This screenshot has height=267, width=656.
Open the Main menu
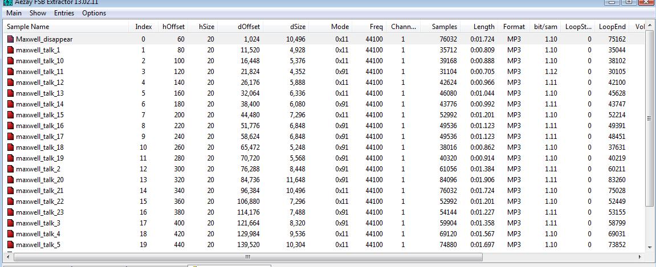[x=14, y=13]
